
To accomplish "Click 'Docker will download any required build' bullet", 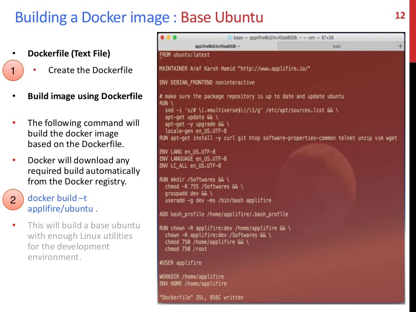I will click(84, 171).
